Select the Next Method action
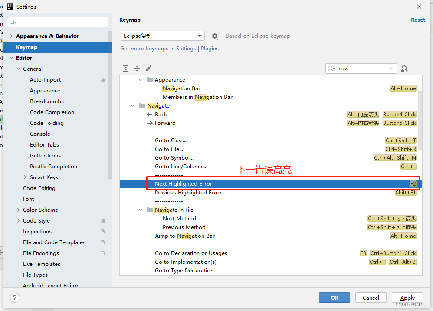433x311 pixels. (x=271, y=219)
